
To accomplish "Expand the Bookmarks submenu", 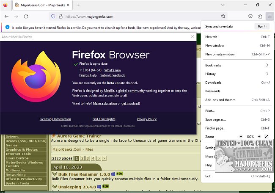I will coord(267,65).
